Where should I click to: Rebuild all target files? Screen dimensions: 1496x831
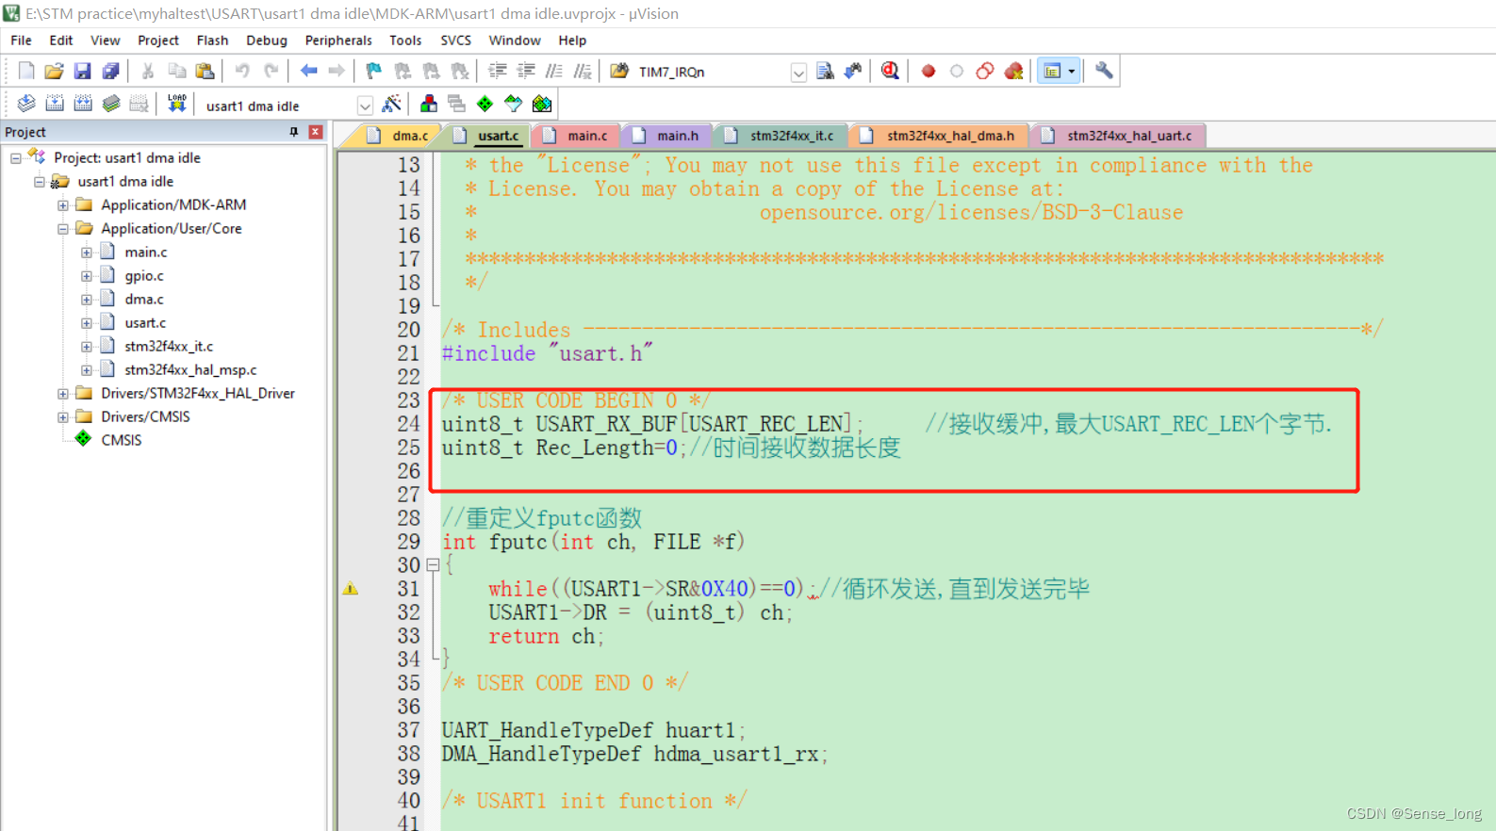pyautogui.click(x=83, y=104)
